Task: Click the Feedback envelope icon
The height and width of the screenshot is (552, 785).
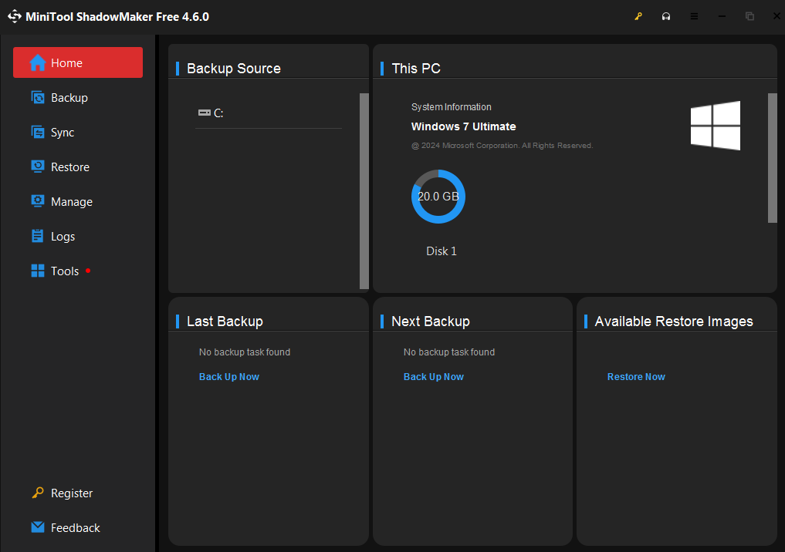Action: (38, 527)
